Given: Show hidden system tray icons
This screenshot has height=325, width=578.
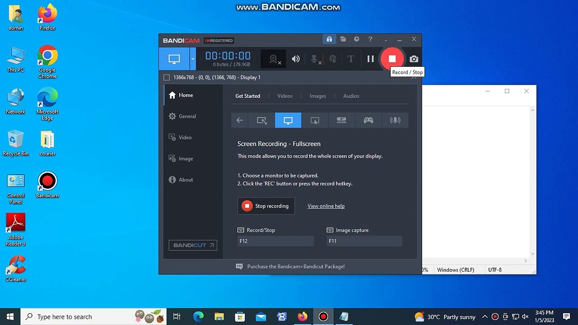Looking at the screenshot, I should coord(485,317).
